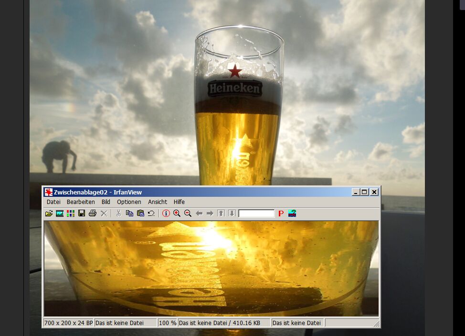Image resolution: width=465 pixels, height=336 pixels.
Task: Click the Print icon in toolbar
Action: click(93, 214)
